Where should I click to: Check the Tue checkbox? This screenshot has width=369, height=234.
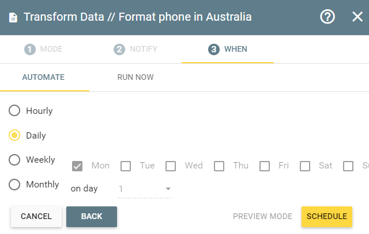[x=126, y=166]
